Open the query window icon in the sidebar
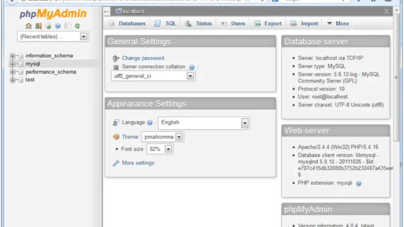The image size is (404, 227). 48,26
